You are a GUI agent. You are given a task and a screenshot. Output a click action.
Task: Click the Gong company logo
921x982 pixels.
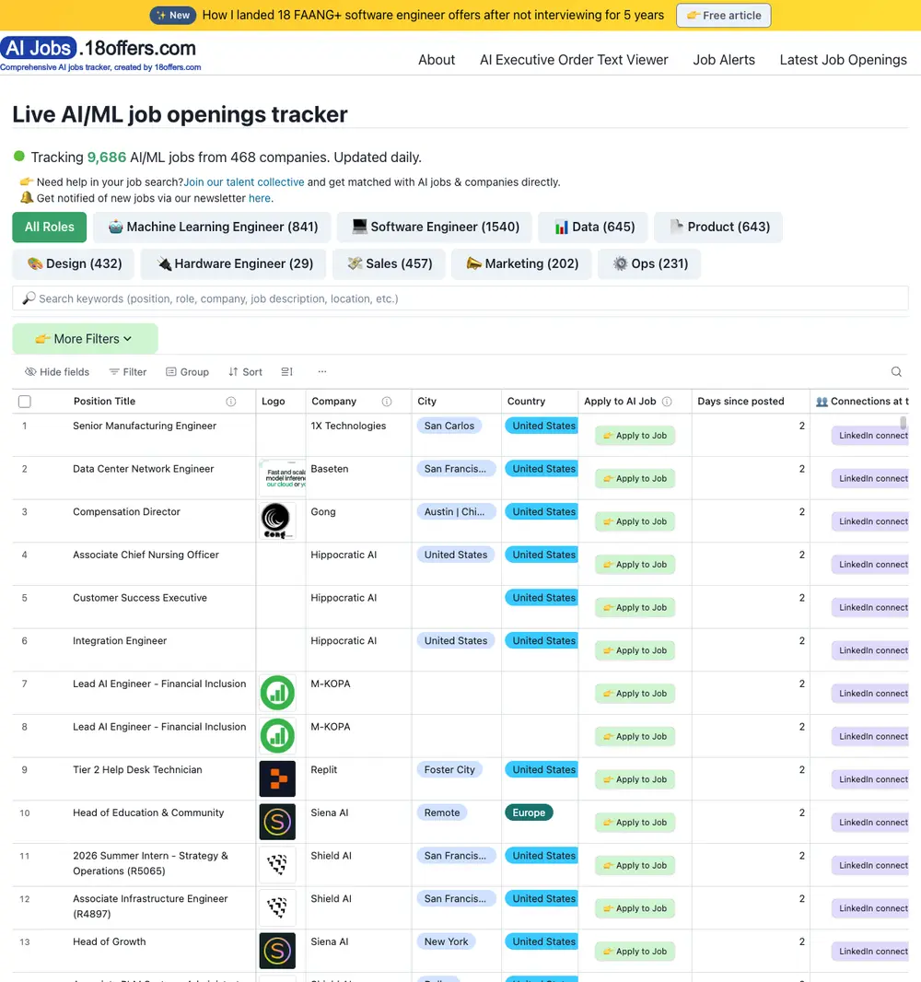pos(276,521)
